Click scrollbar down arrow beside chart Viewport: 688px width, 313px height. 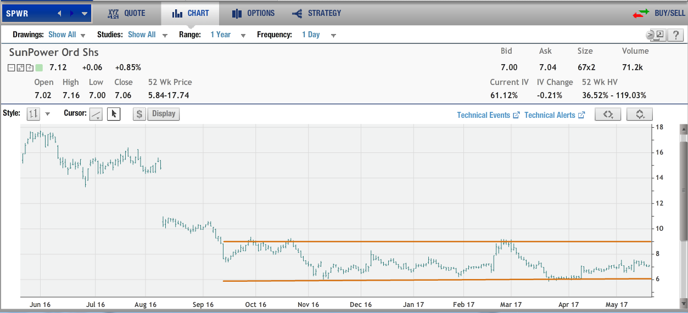coord(684,303)
